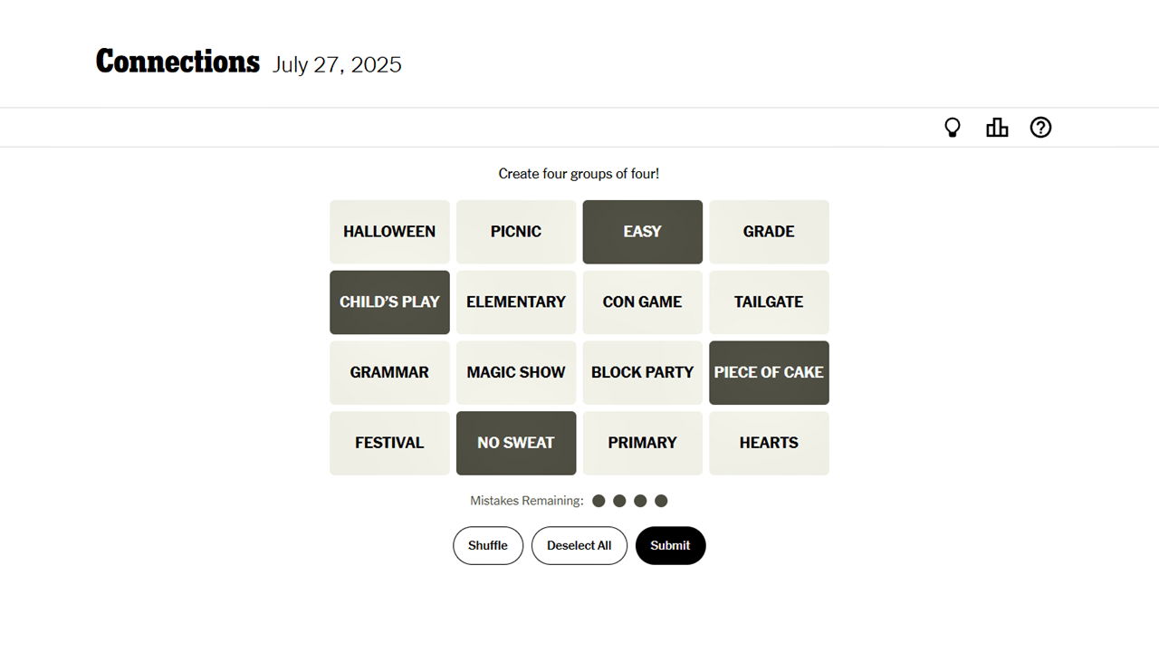Deselect the EASY tile
1159x652 pixels.
pyautogui.click(x=643, y=232)
